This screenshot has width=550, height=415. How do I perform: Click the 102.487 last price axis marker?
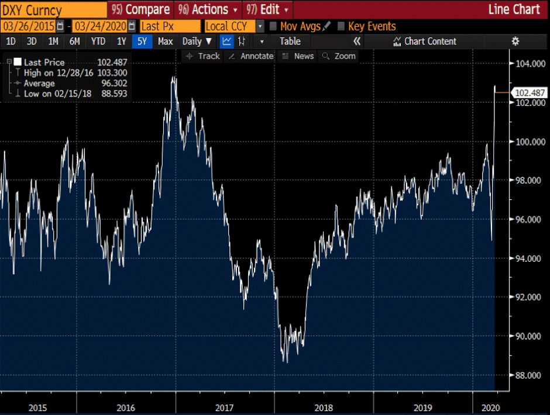[530, 92]
